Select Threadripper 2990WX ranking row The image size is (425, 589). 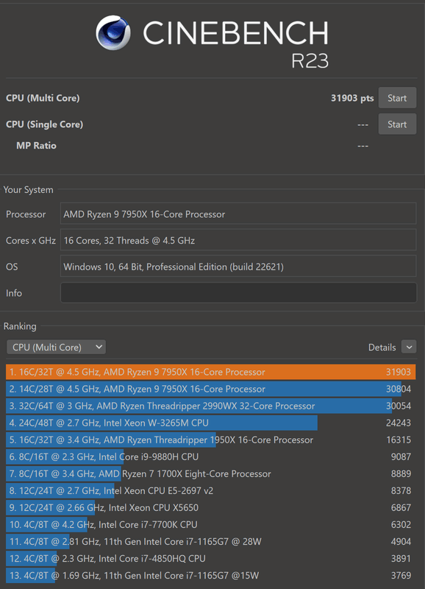tap(211, 406)
